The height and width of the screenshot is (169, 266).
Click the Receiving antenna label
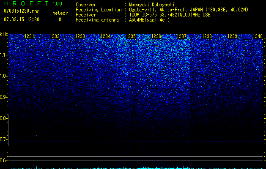[97, 20]
